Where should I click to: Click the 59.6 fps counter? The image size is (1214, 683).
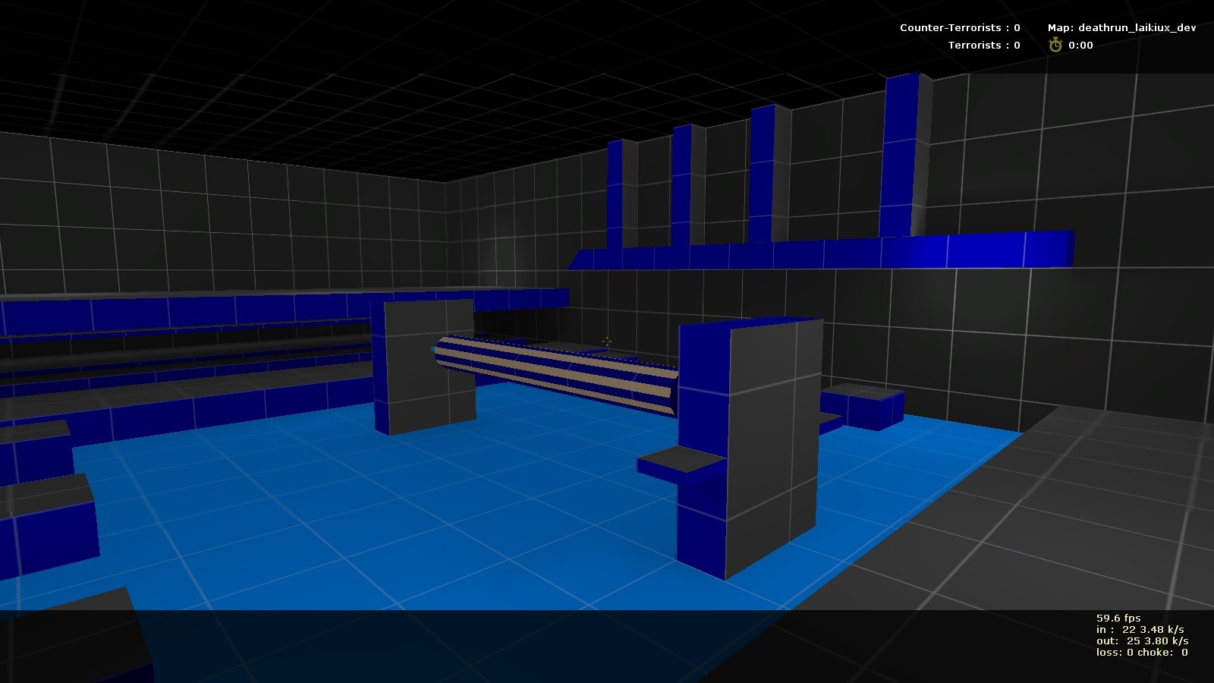pos(1118,618)
